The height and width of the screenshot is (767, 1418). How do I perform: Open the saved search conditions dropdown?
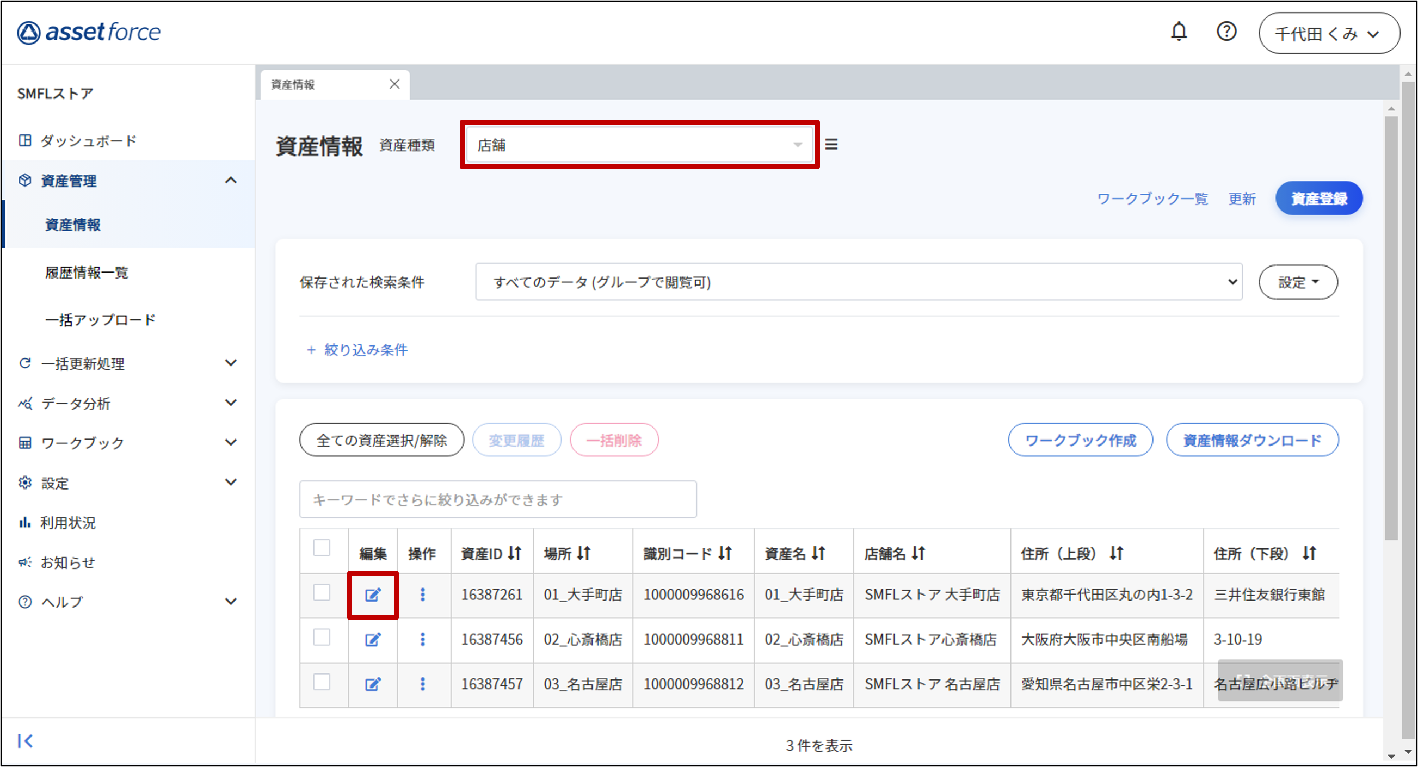(x=858, y=282)
